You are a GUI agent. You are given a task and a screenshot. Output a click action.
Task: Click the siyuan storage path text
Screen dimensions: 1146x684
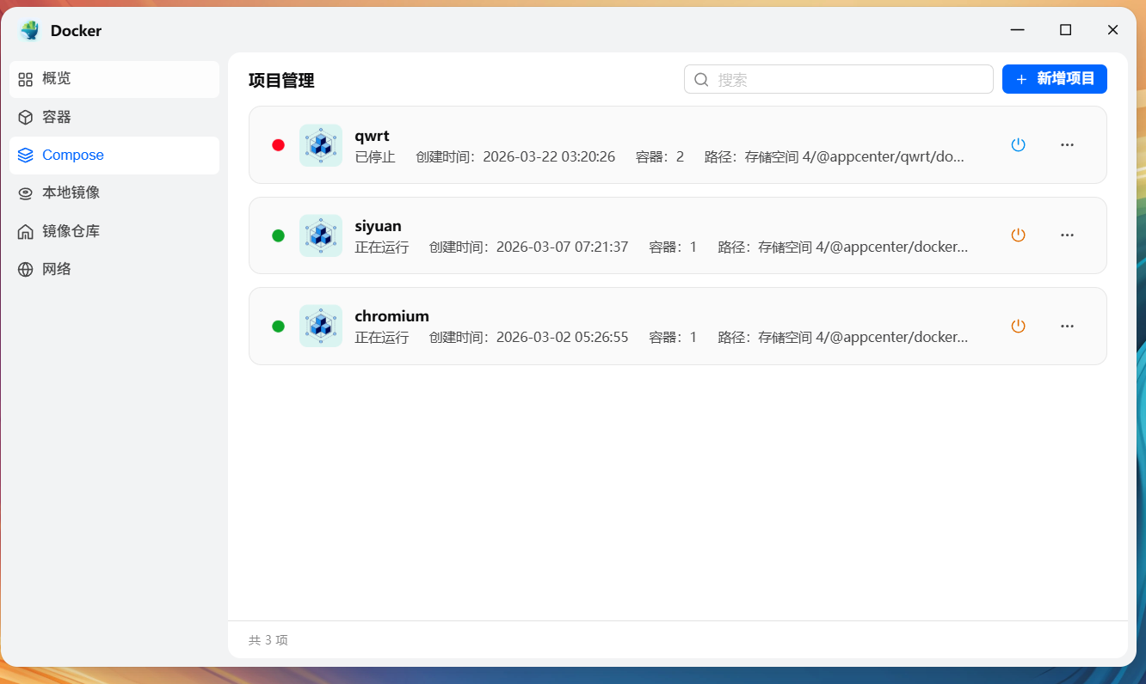tap(843, 247)
